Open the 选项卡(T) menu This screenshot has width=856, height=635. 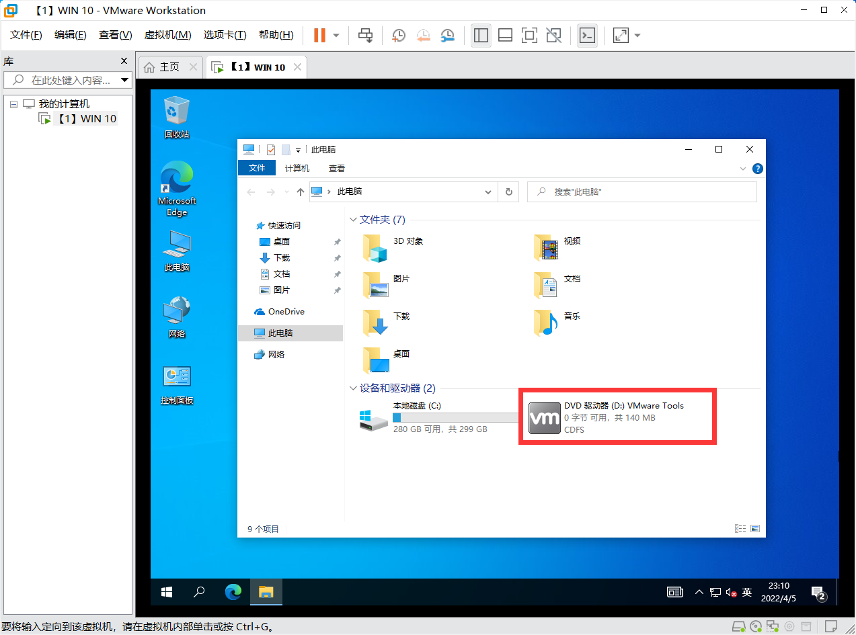point(225,35)
